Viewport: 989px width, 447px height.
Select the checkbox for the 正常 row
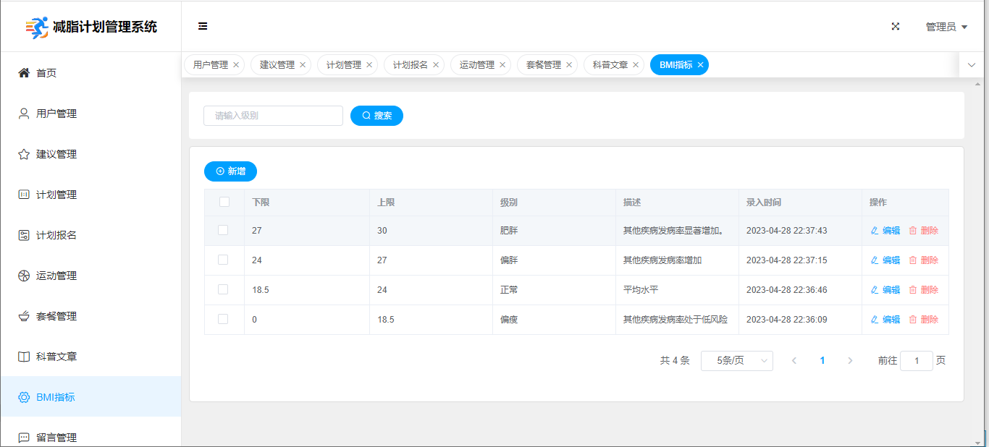pos(223,289)
